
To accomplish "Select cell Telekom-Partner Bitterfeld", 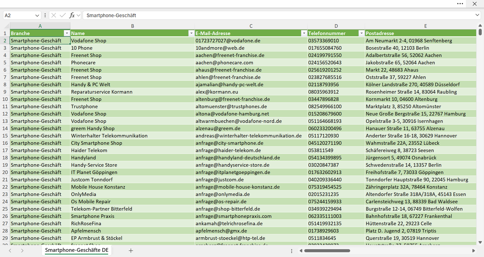I will click(x=133, y=209).
